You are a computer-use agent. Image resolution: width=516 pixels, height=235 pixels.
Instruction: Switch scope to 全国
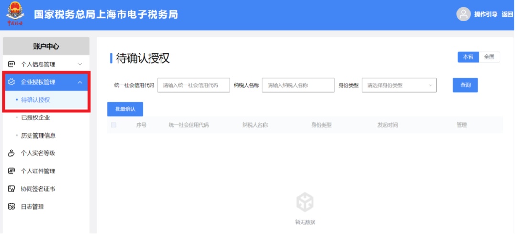tap(489, 57)
